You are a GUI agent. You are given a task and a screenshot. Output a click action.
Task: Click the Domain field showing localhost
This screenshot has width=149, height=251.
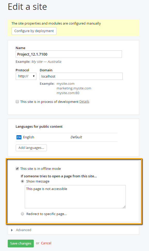pyautogui.click(x=81, y=76)
